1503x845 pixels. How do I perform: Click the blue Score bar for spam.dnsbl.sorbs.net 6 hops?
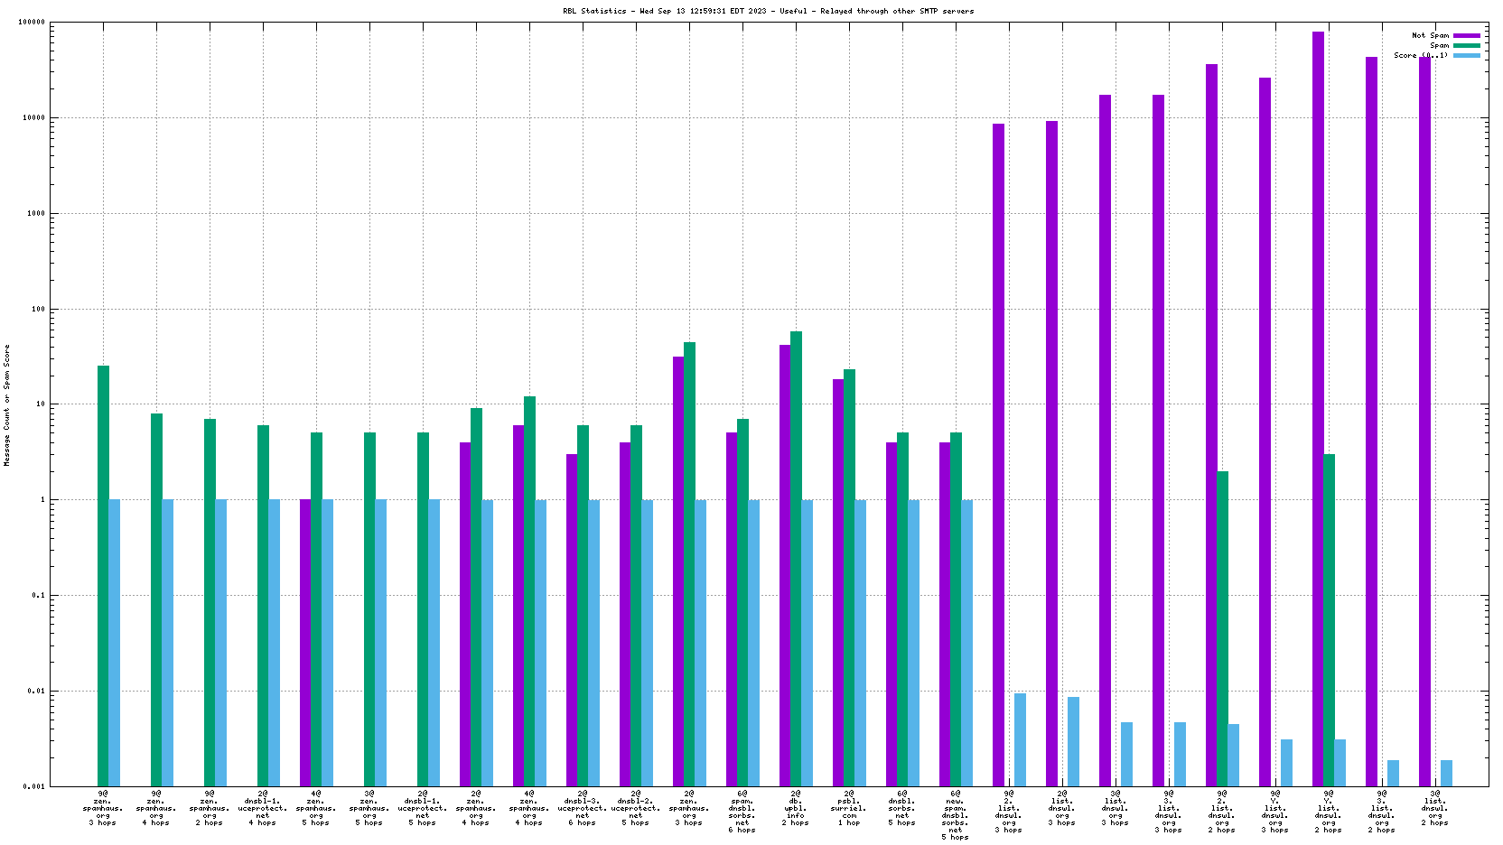point(753,643)
